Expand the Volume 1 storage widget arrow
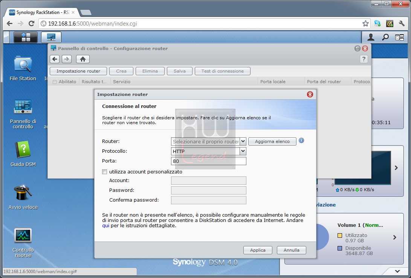Viewport: 411px width, 278px height. click(x=395, y=237)
